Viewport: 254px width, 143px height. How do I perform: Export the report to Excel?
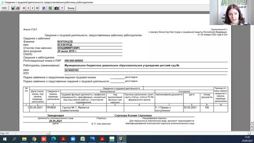(50, 8)
